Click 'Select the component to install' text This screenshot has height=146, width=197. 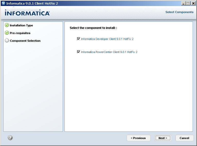pyautogui.click(x=93, y=28)
